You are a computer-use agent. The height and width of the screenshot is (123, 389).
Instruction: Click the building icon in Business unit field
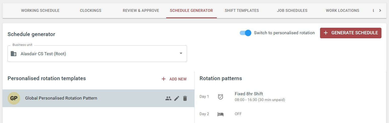pyautogui.click(x=14, y=54)
